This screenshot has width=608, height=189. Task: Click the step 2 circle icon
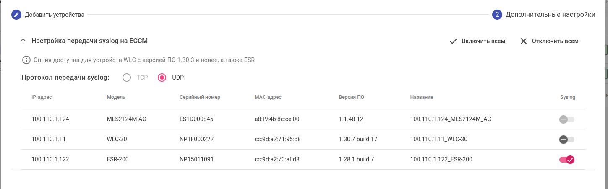(497, 15)
